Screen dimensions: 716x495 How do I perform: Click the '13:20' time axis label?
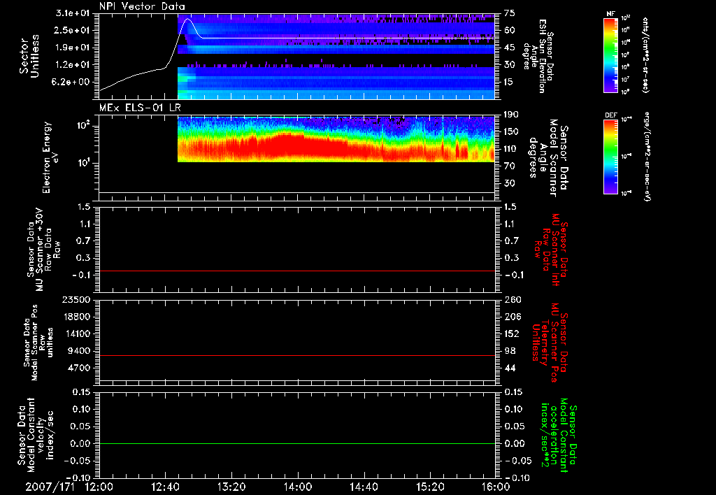click(231, 487)
